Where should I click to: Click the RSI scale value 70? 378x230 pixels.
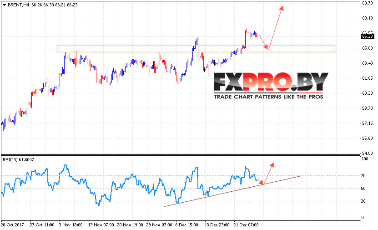[x=363, y=176]
